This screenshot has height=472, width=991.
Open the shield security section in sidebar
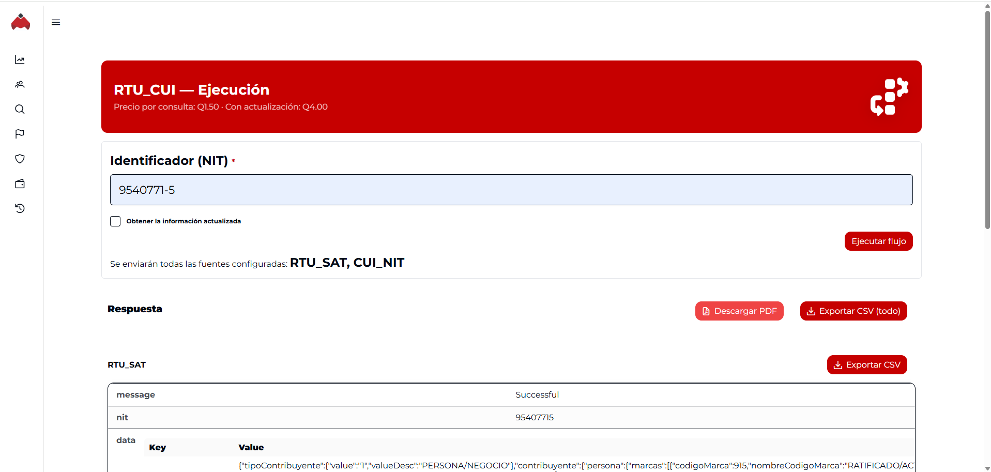pyautogui.click(x=20, y=159)
